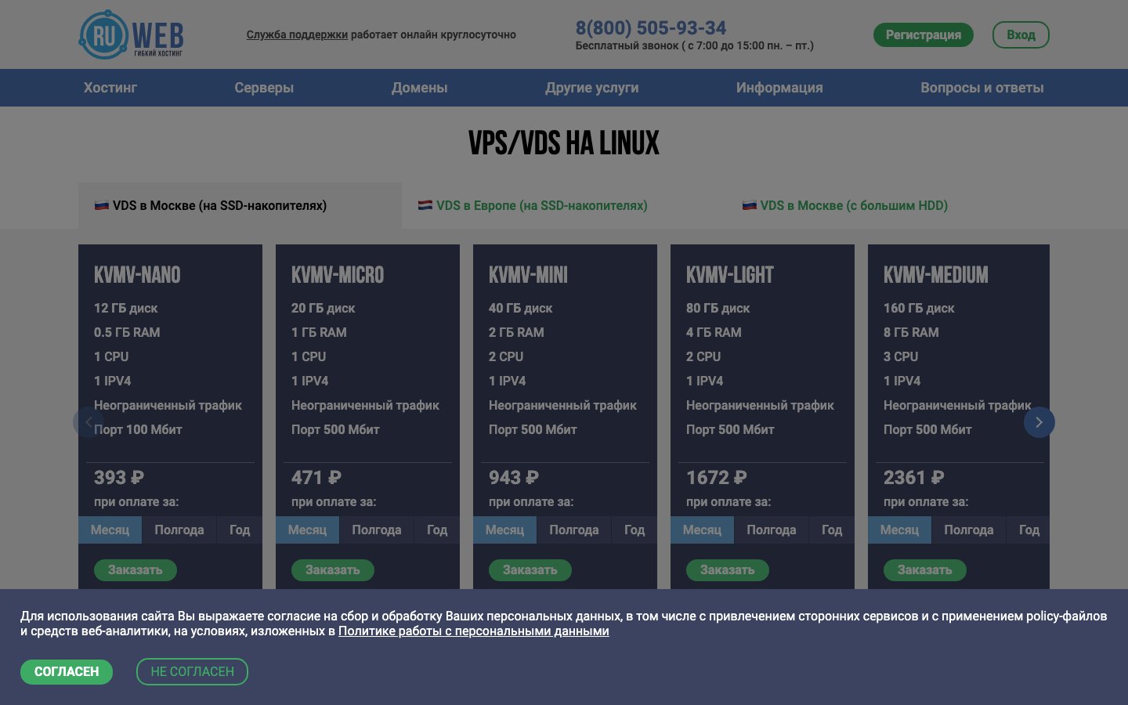The image size is (1128, 705).
Task: Select Месяц period for KVMV-MINI
Action: point(504,530)
